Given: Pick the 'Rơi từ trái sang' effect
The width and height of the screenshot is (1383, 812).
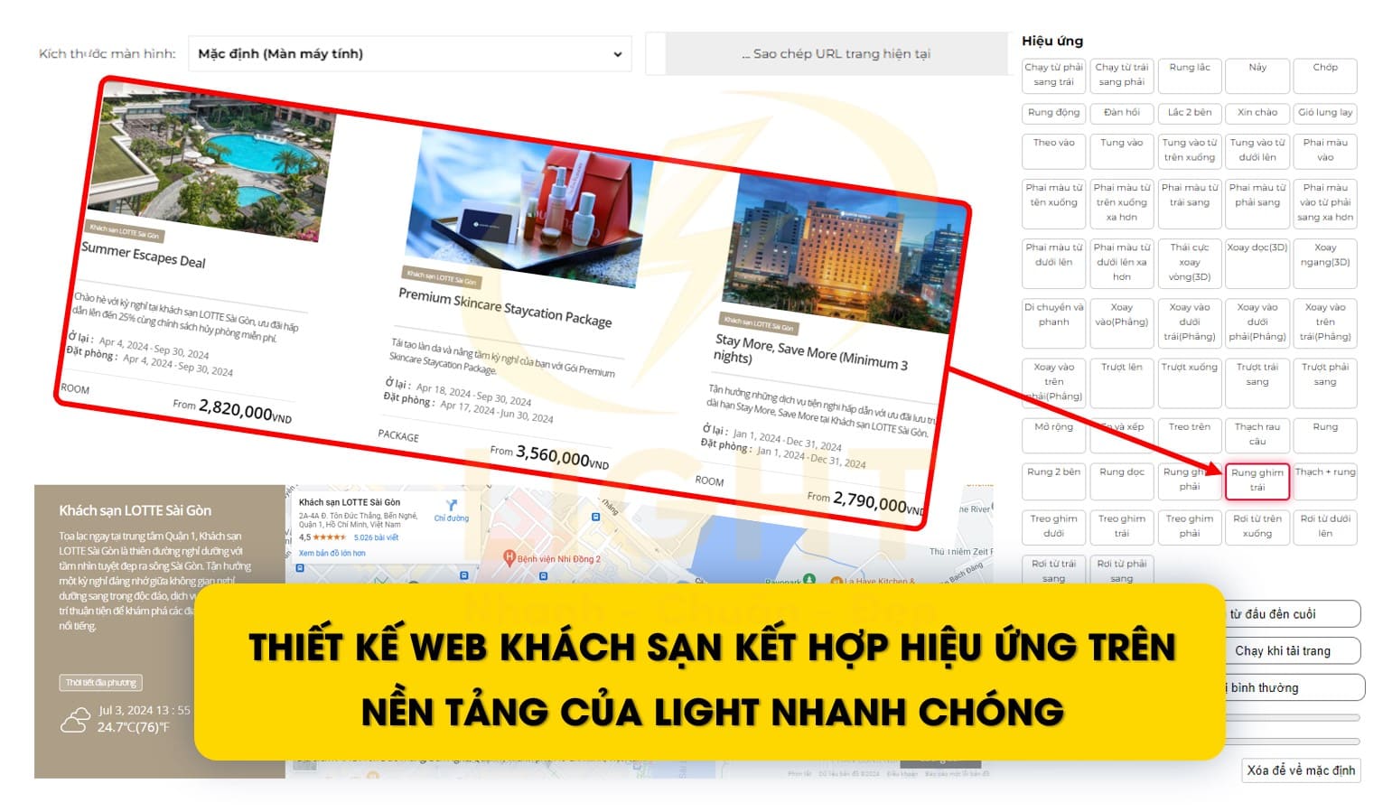Looking at the screenshot, I should [1053, 570].
